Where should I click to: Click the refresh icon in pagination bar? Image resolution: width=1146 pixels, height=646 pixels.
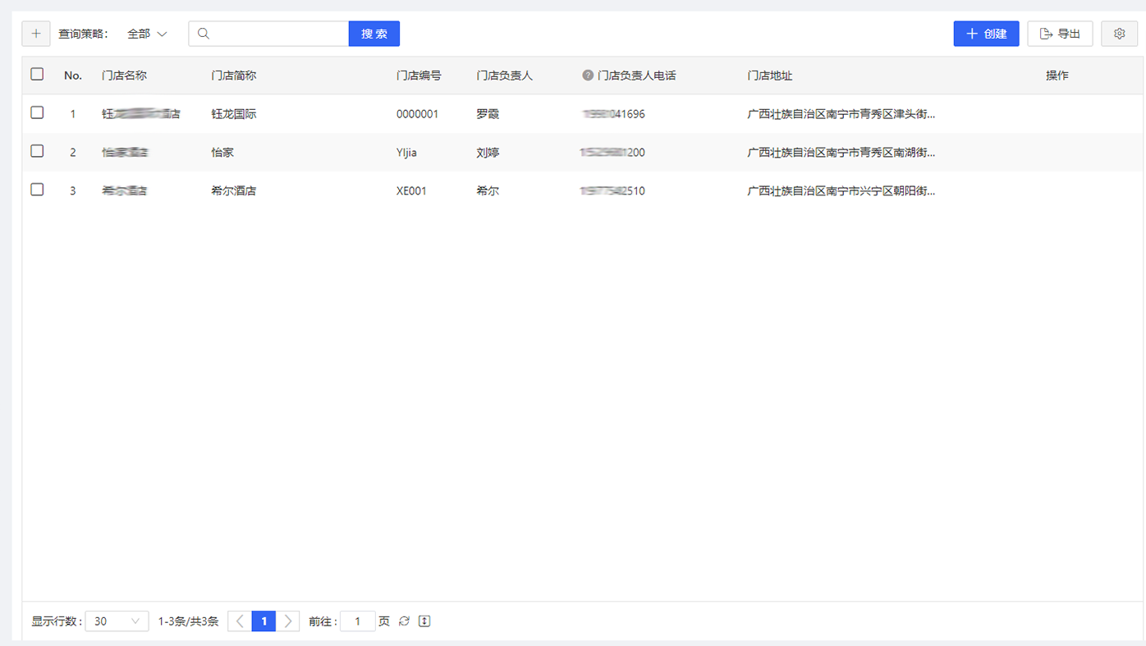(404, 621)
